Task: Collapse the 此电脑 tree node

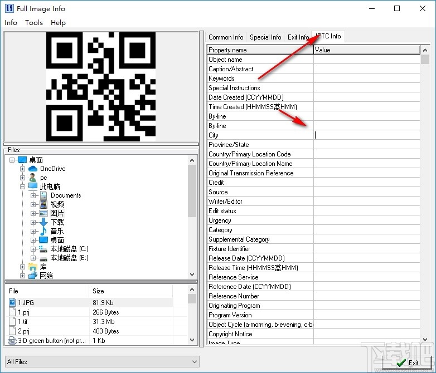Action: [22, 186]
